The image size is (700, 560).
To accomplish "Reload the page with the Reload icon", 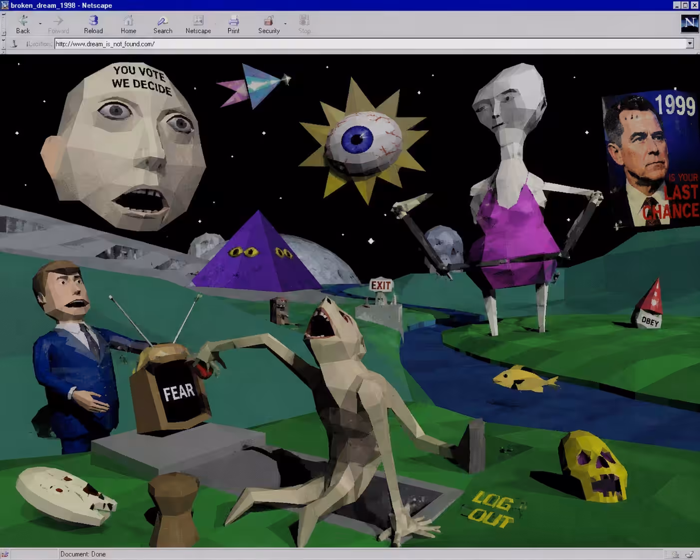I will 93,24.
